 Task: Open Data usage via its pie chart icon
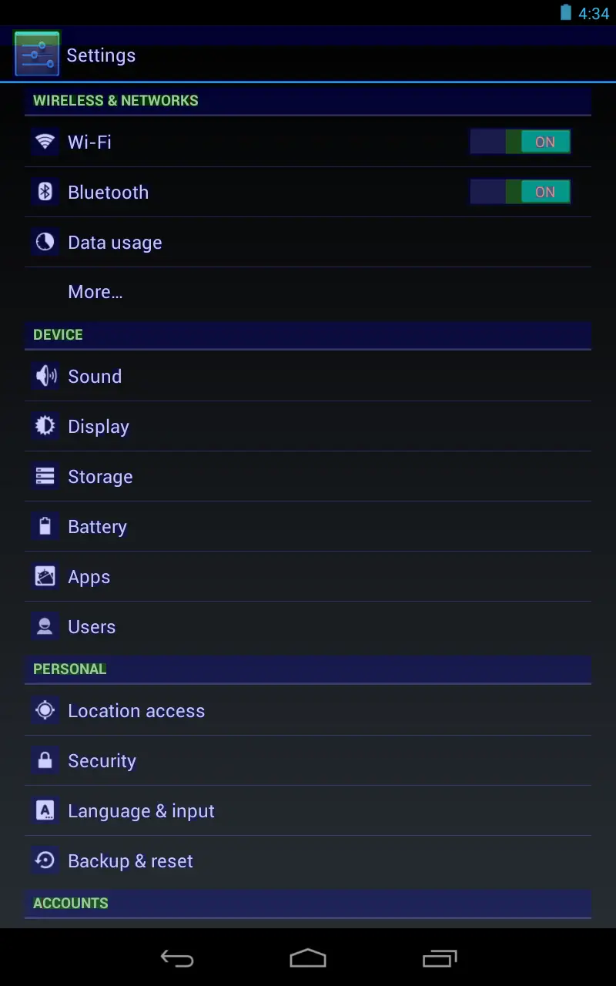[45, 242]
